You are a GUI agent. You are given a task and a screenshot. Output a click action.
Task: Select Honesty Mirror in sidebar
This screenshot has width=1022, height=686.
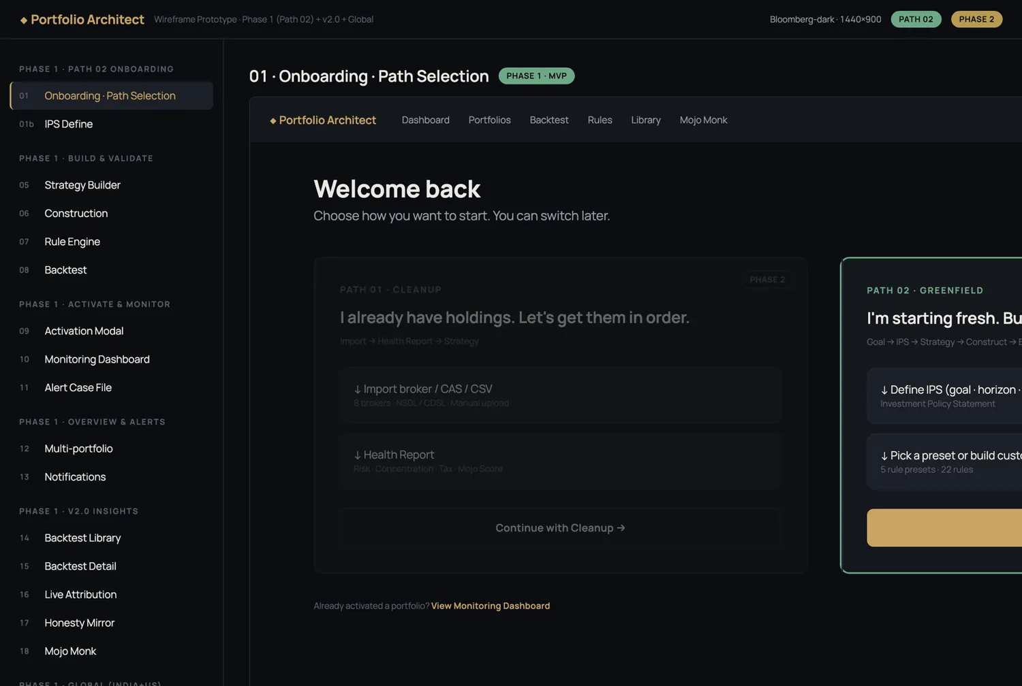point(112,623)
